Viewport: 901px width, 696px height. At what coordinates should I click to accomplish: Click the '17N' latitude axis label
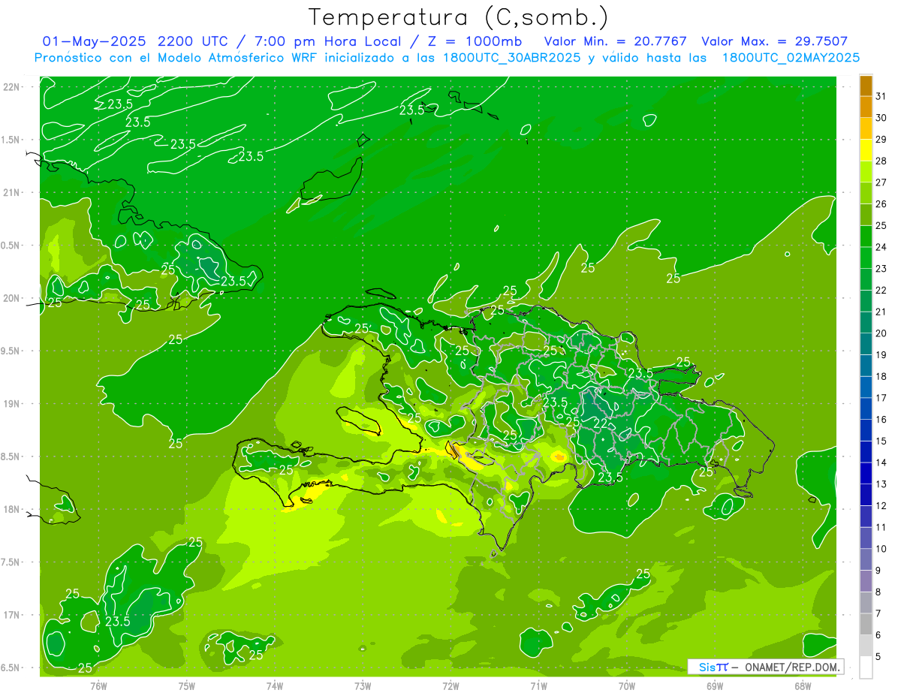(12, 615)
